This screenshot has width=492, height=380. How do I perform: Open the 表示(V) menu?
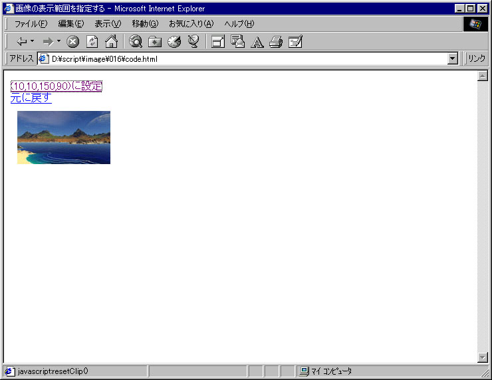pyautogui.click(x=108, y=24)
